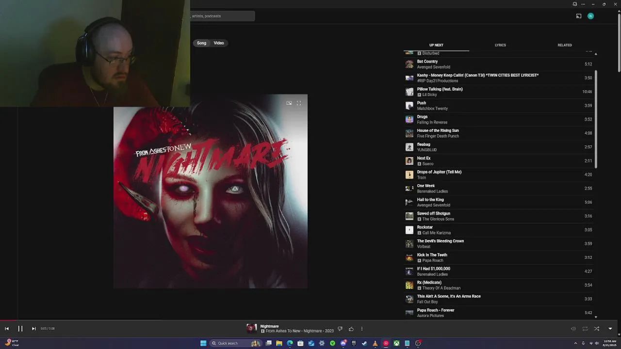Open the LYRICS tab
This screenshot has width=621, height=349.
[x=500, y=45]
